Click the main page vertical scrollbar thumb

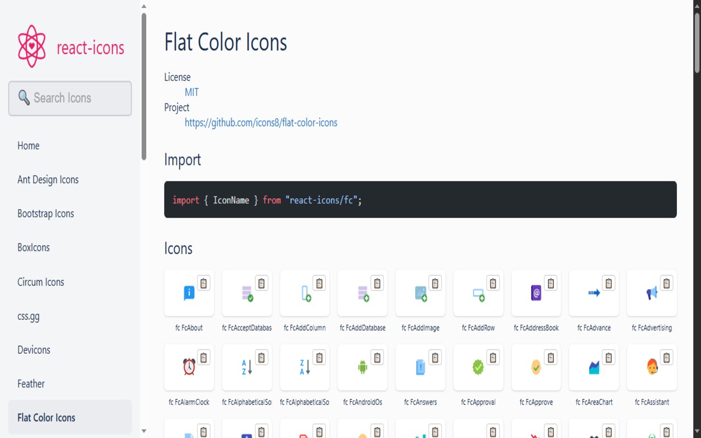tap(697, 42)
